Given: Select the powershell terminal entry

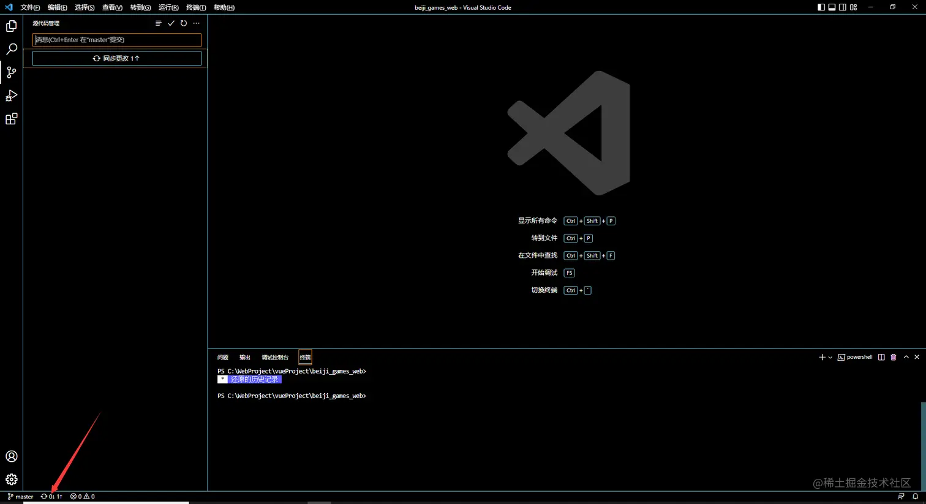Looking at the screenshot, I should tap(855, 357).
